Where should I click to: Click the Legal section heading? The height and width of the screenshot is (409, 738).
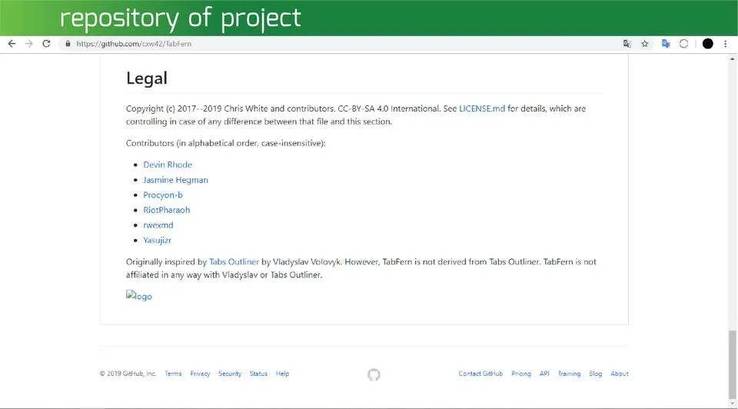point(146,78)
